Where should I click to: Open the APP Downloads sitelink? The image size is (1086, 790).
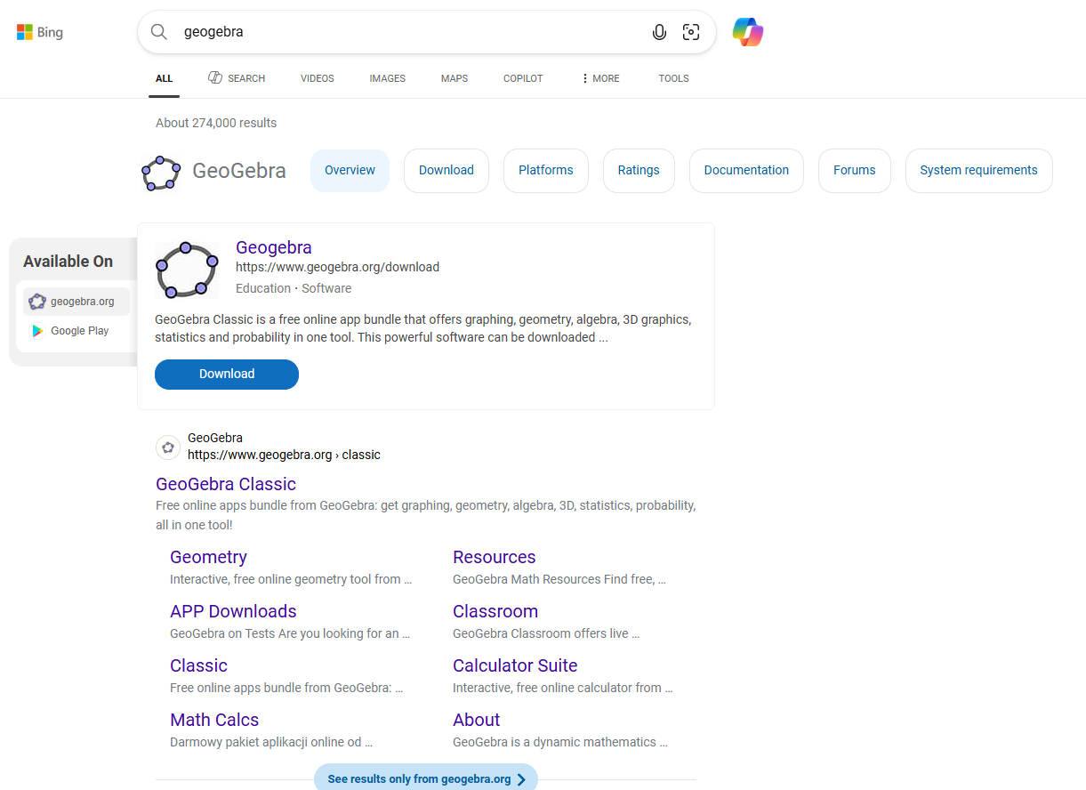pos(233,611)
